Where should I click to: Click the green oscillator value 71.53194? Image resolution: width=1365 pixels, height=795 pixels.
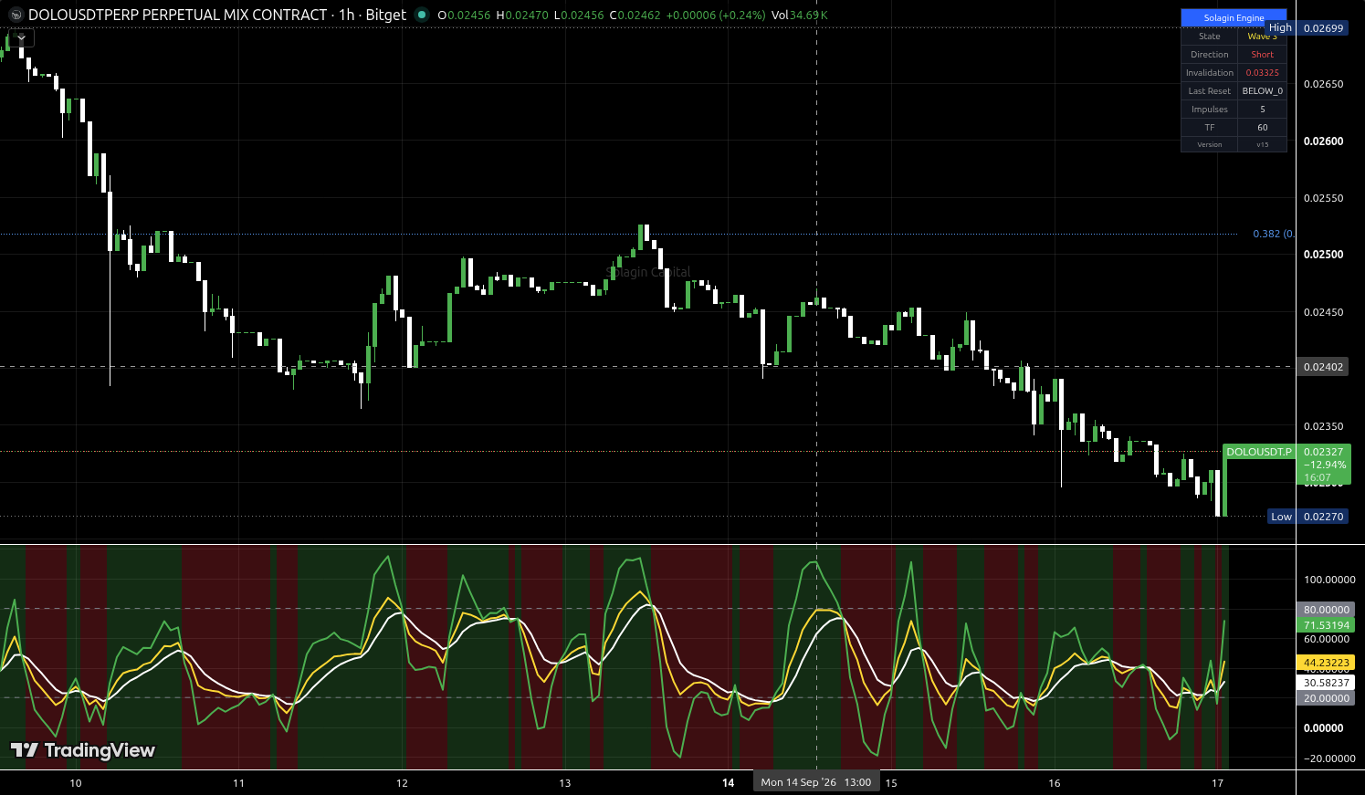click(1326, 625)
